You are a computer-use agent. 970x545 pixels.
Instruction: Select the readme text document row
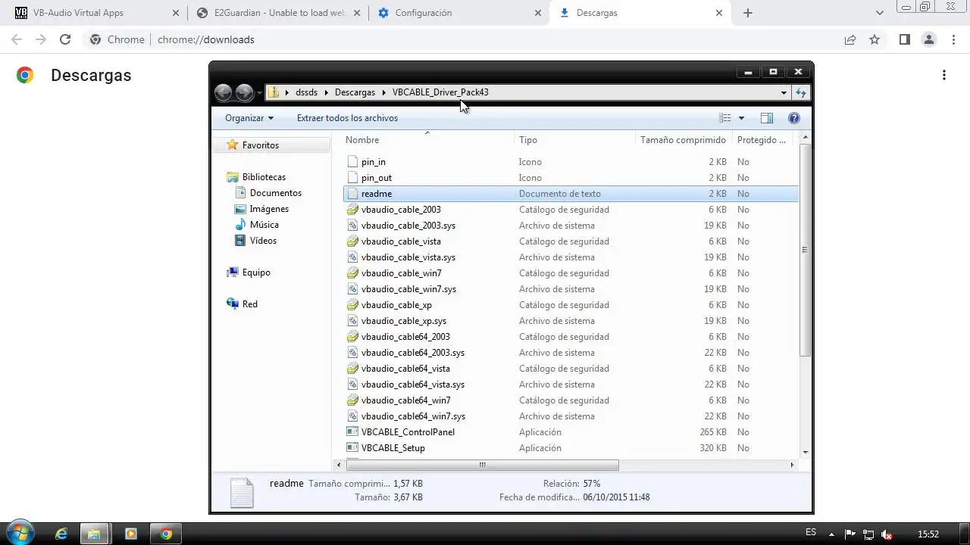coord(571,194)
